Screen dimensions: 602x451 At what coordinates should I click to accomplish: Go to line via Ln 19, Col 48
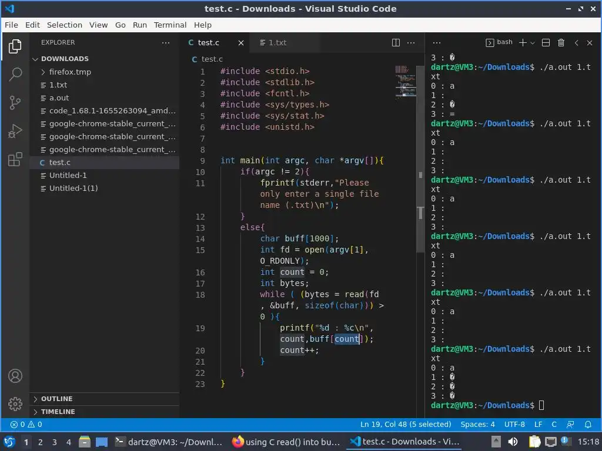click(x=406, y=424)
